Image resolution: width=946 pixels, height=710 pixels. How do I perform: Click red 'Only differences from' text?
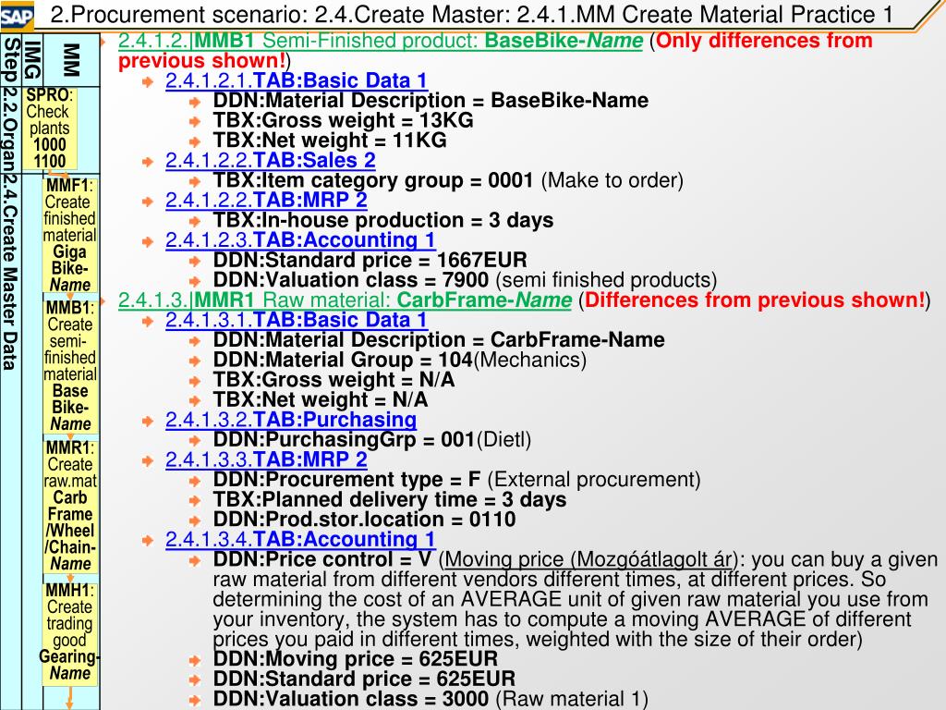(x=764, y=41)
